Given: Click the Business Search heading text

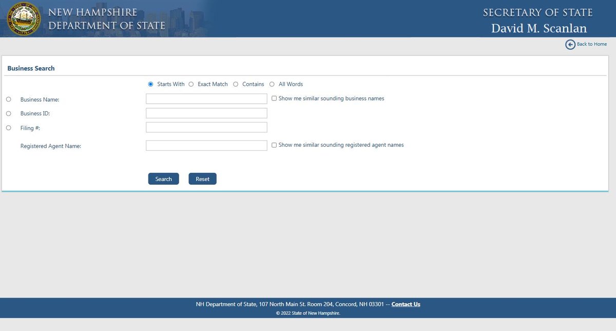Looking at the screenshot, I should pos(31,68).
